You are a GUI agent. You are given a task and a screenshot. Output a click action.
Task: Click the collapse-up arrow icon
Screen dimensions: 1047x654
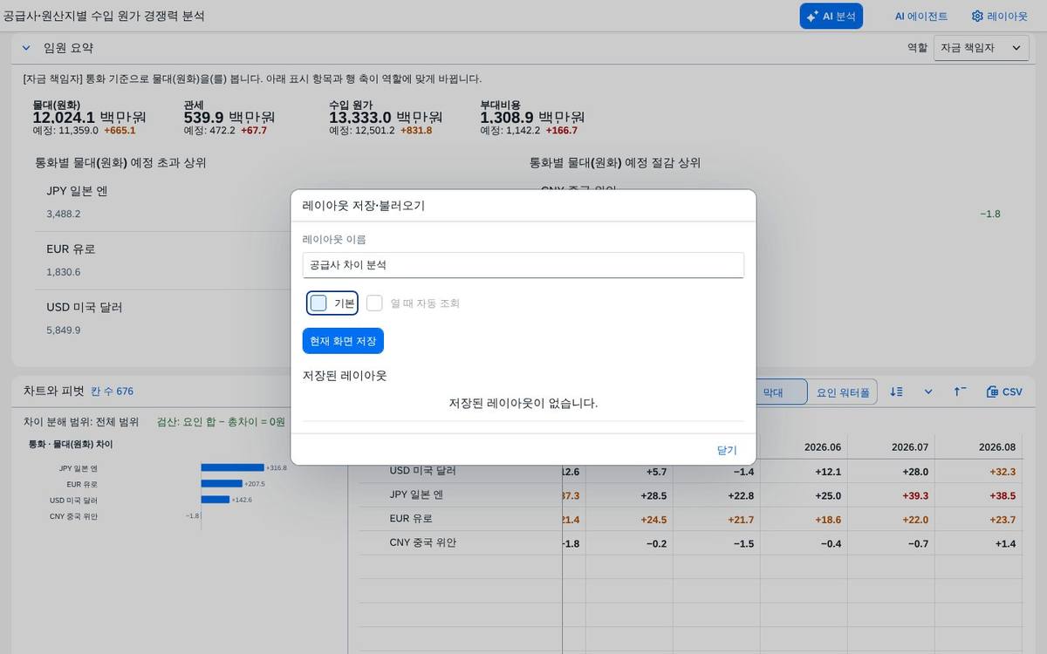tap(960, 392)
